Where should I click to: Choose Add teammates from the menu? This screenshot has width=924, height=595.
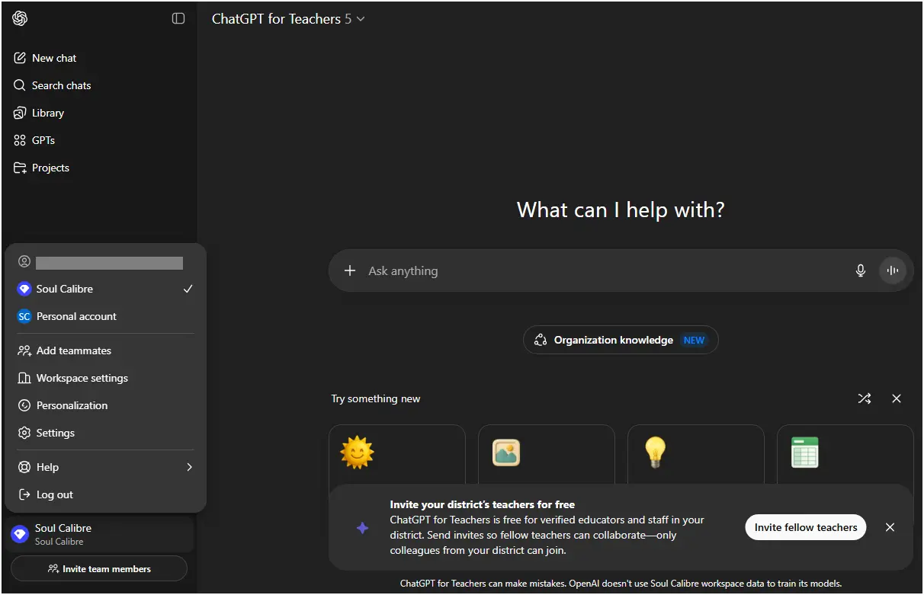105,350
